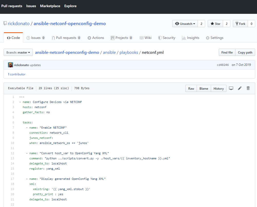
Task: Click the Fork button
Action: tap(241, 24)
